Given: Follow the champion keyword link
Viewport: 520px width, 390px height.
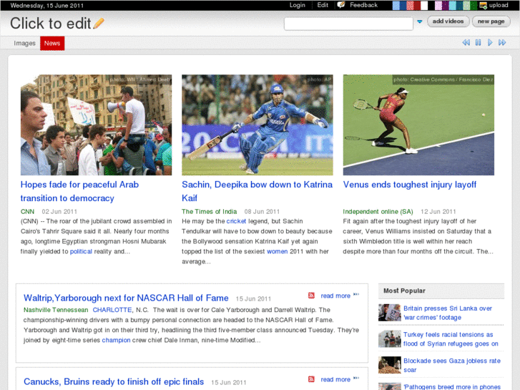Looking at the screenshot, I should [x=116, y=340].
